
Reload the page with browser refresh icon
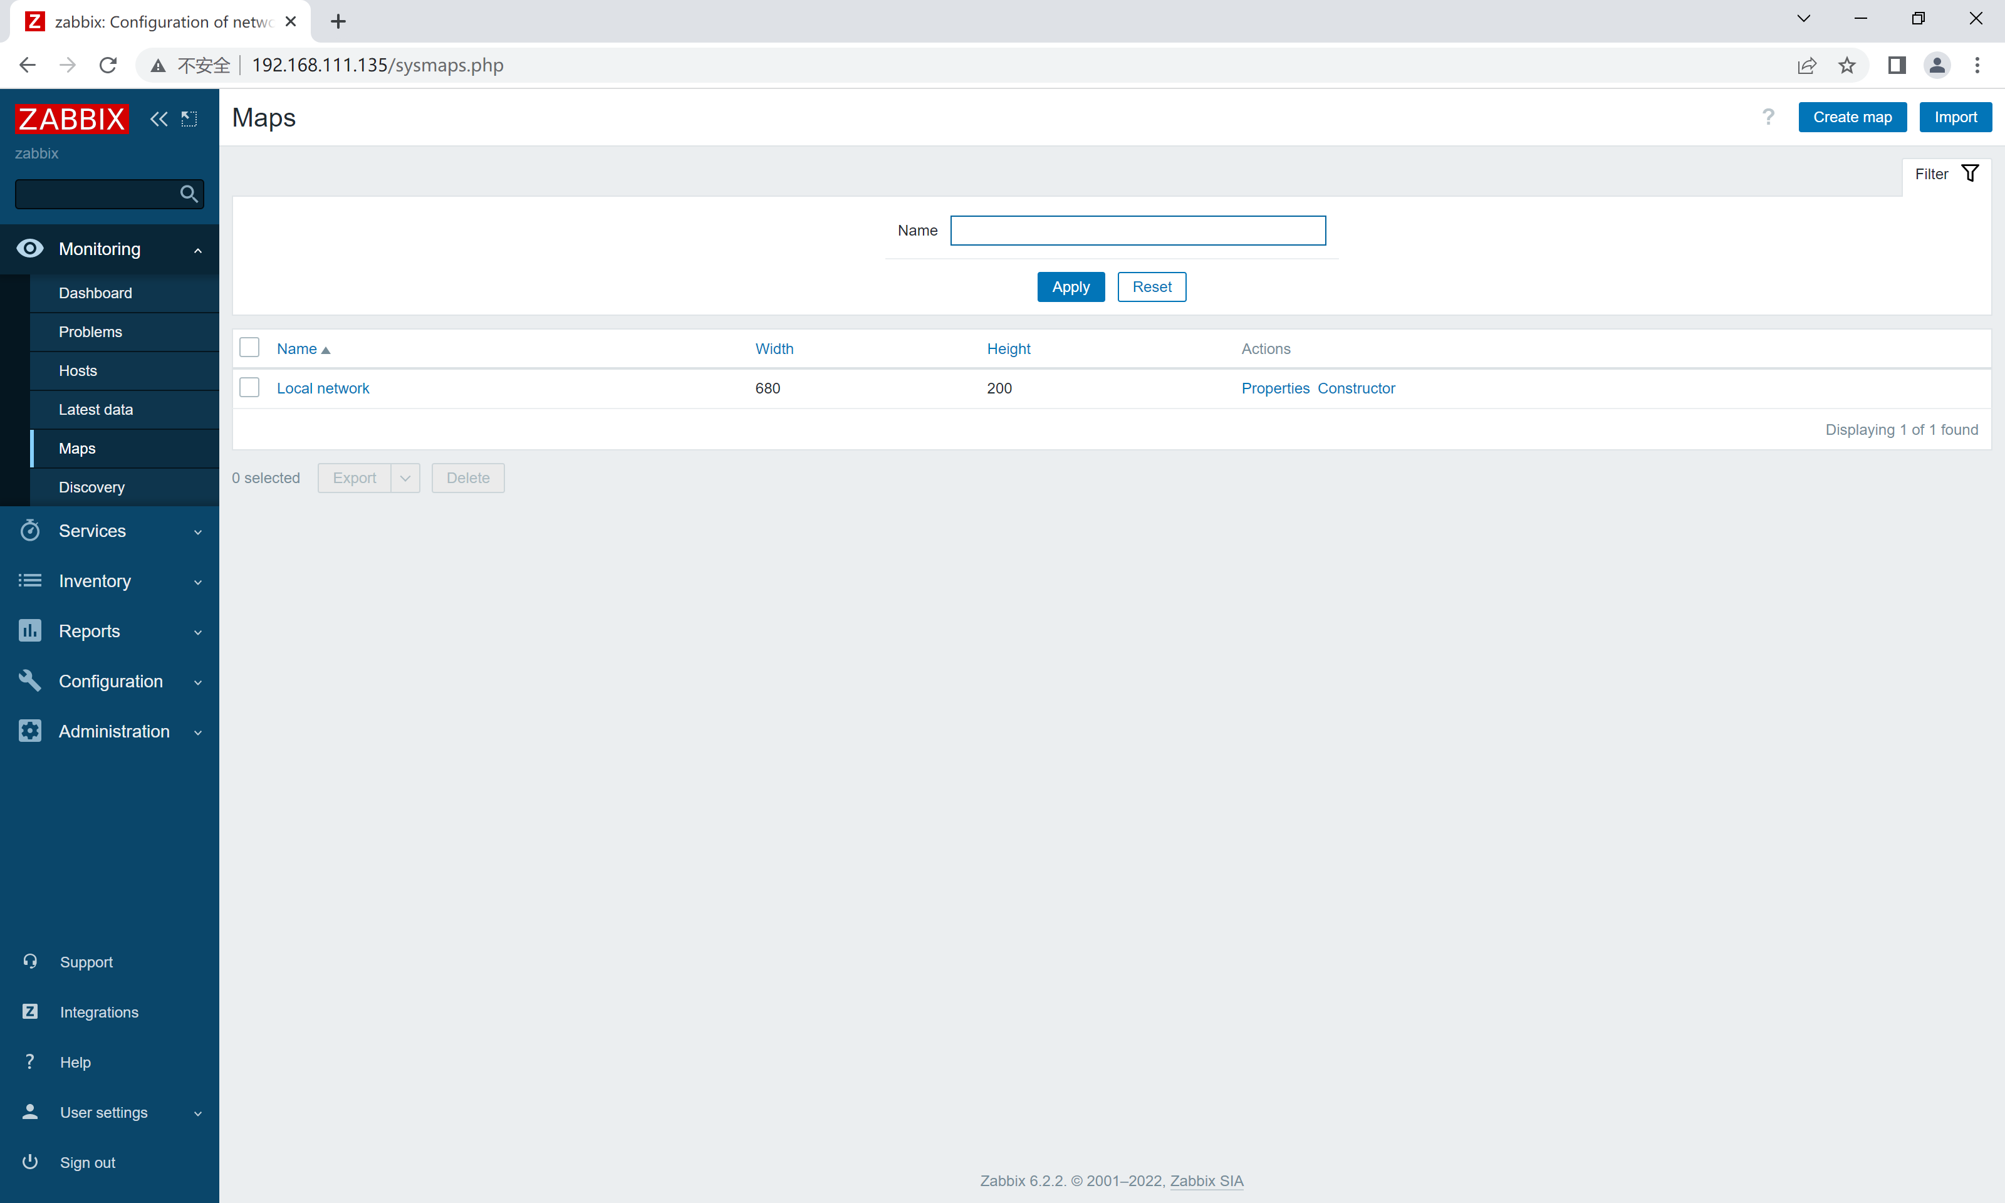point(108,65)
